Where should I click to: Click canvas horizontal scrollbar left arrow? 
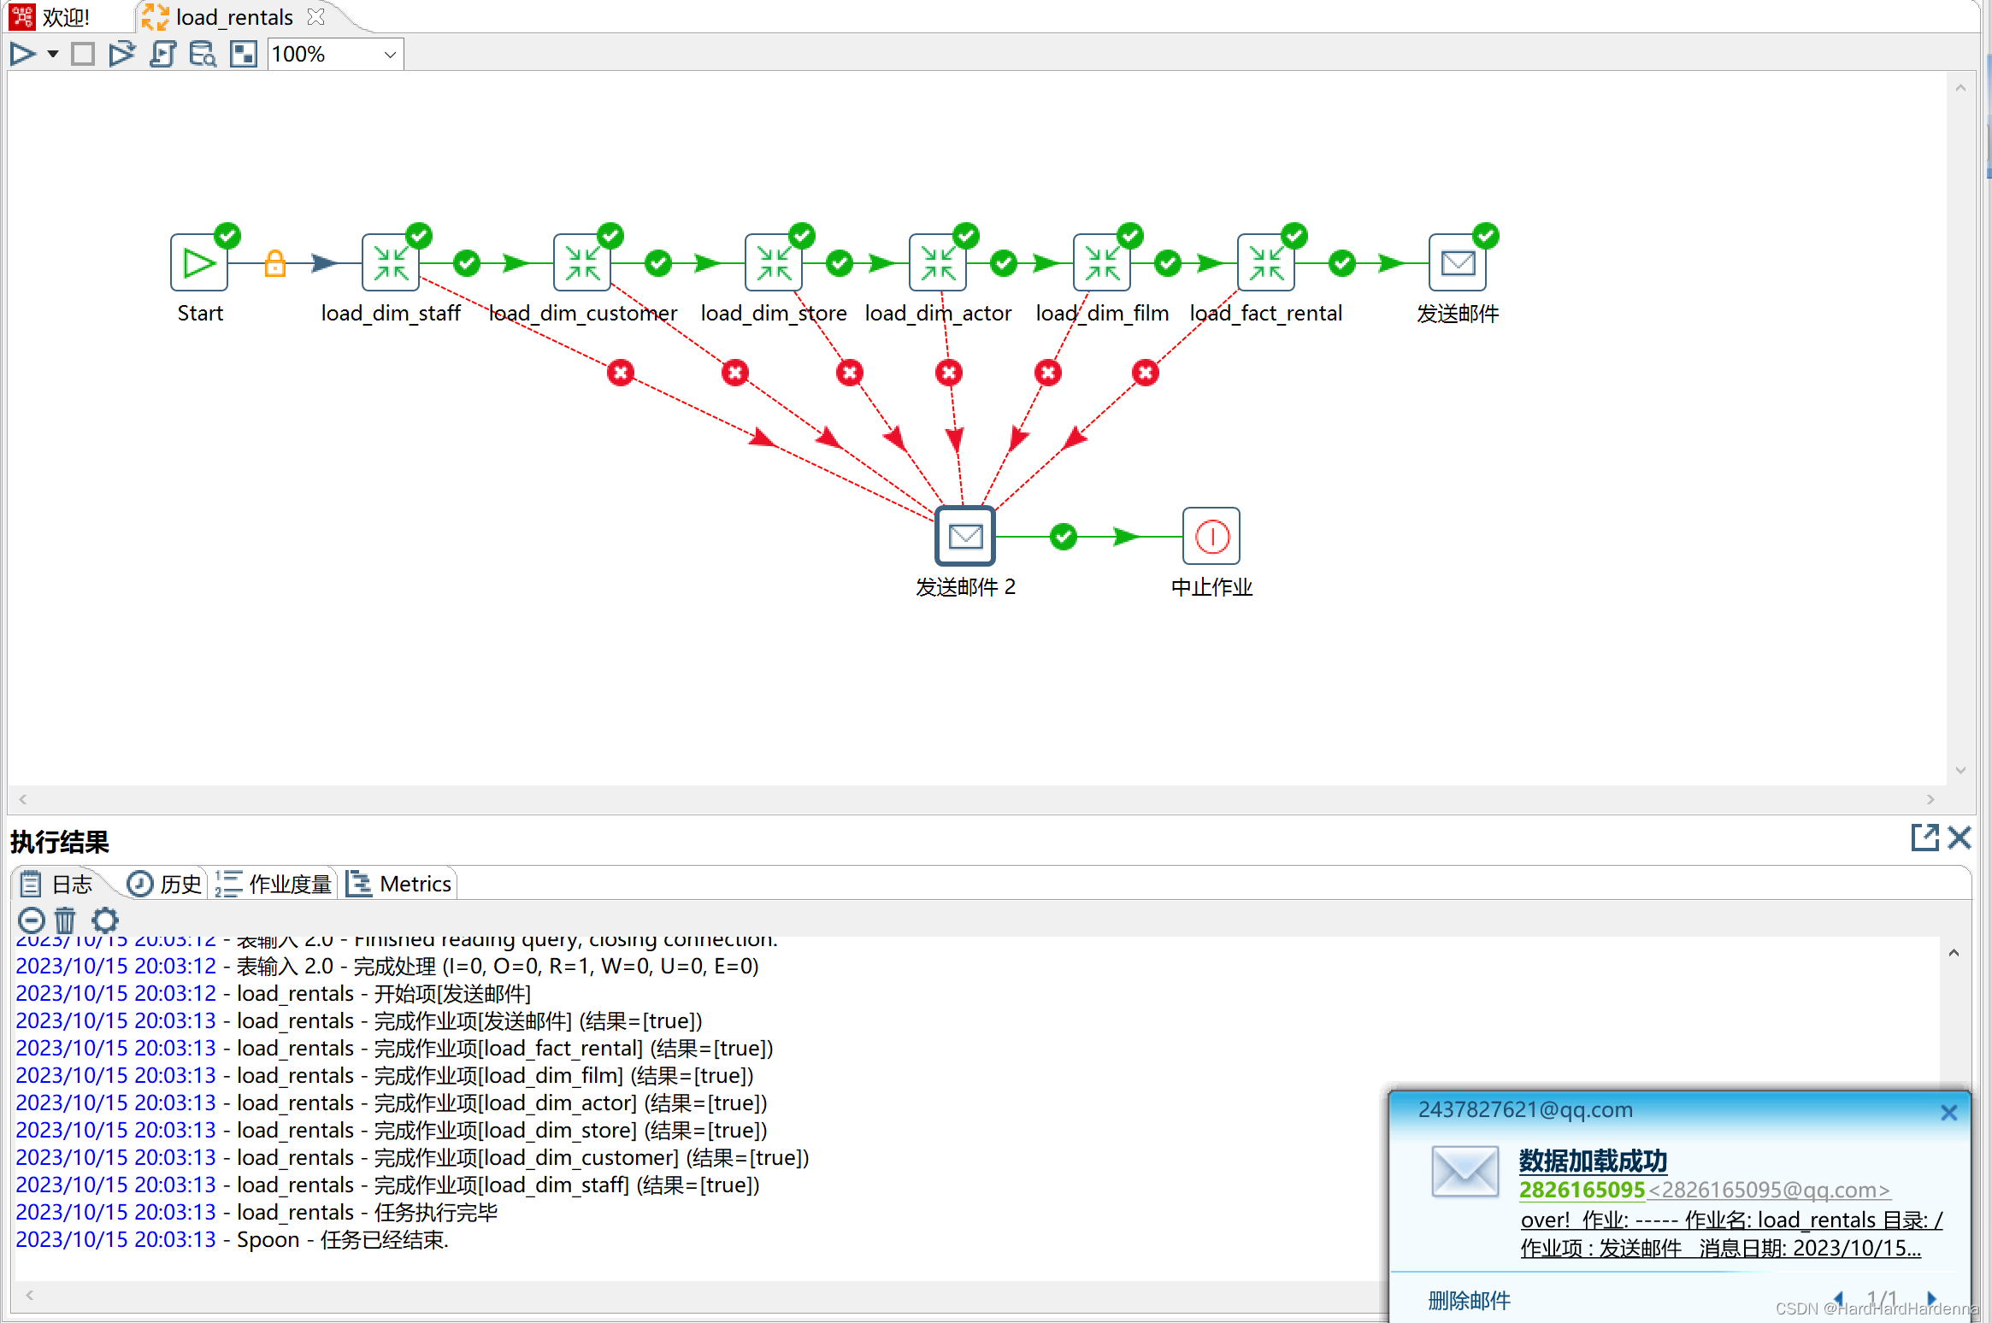(x=23, y=799)
